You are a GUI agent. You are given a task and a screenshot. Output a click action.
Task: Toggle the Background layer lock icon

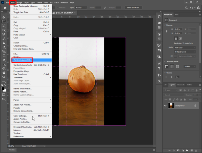pyautogui.click(x=195, y=106)
